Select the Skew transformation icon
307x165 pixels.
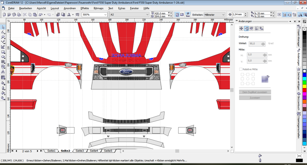point(262,28)
